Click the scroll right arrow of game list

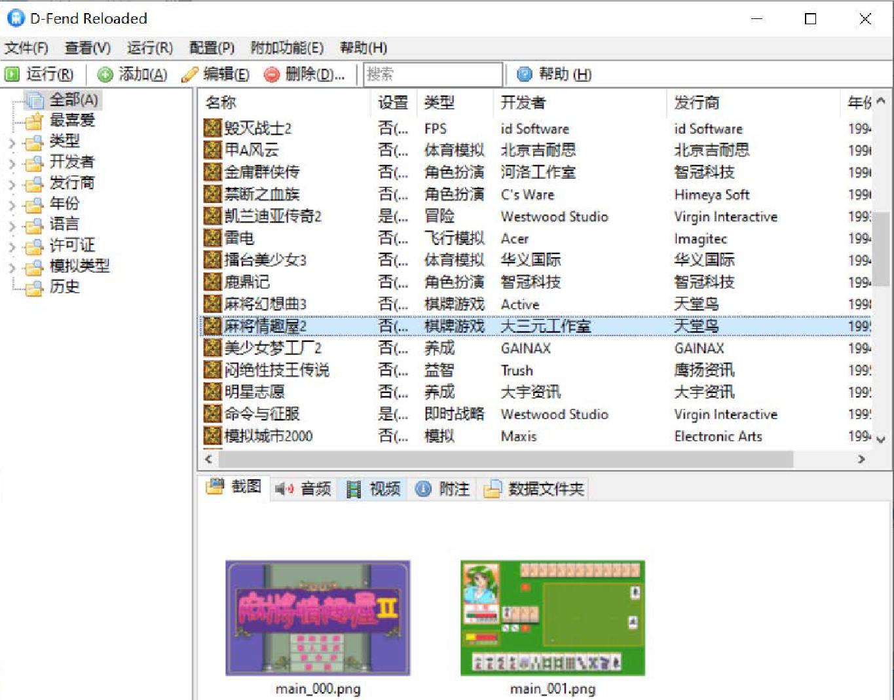(x=861, y=459)
